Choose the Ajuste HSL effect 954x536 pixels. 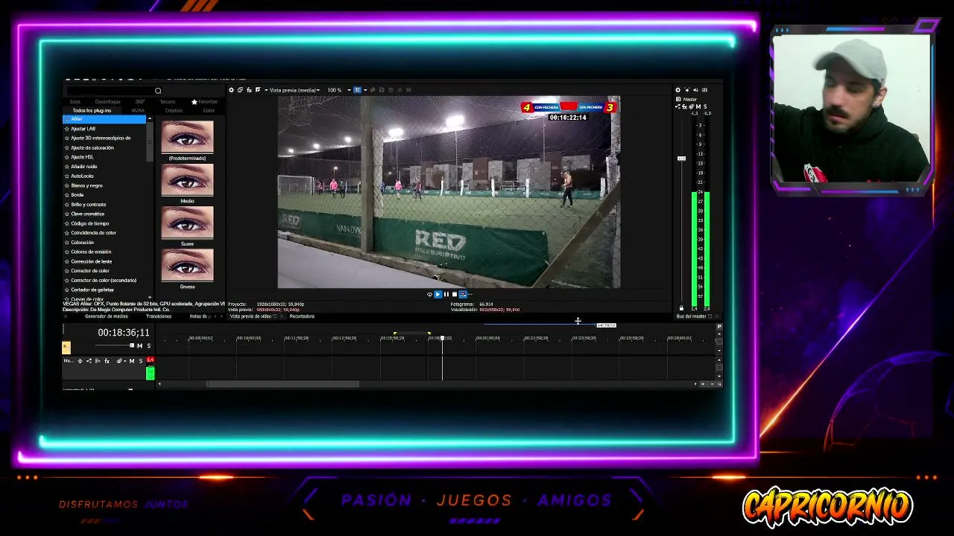click(82, 157)
